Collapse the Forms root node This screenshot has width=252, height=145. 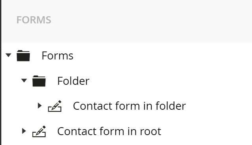click(x=8, y=55)
